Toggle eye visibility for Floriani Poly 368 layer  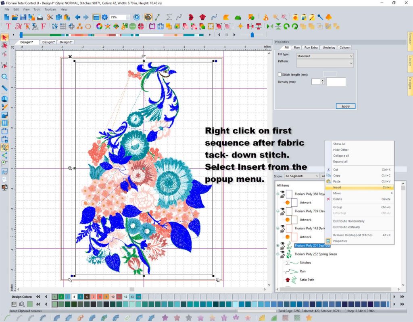pos(282,192)
